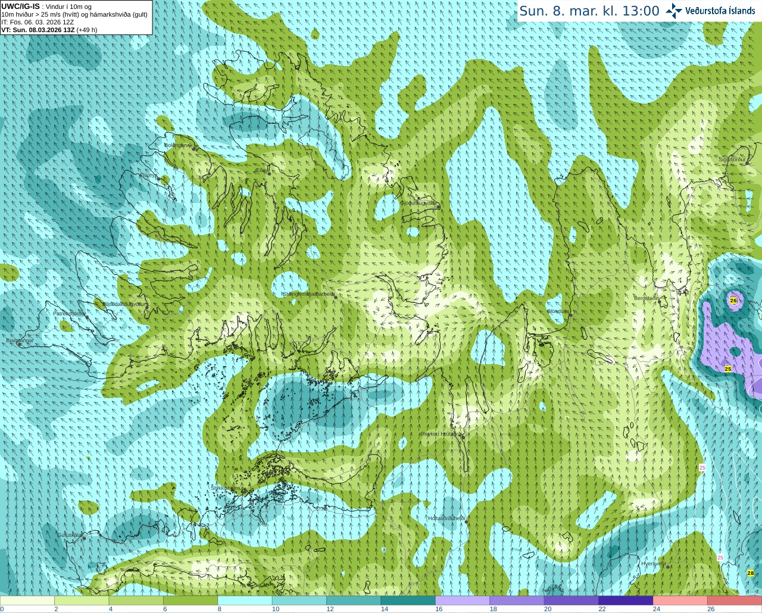The image size is (762, 613).
Task: Click the UWC/IG-IS model title line
Action: click(x=46, y=7)
